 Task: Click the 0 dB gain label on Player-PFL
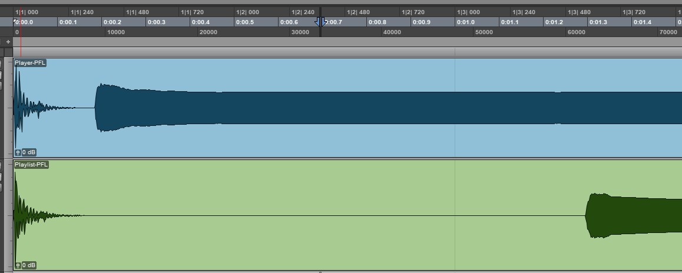point(29,152)
